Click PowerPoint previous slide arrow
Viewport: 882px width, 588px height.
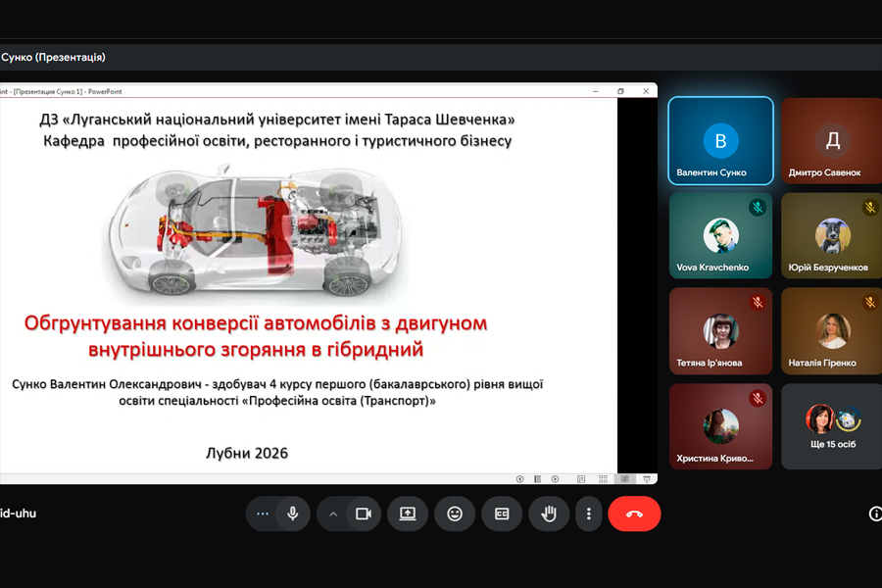519,479
